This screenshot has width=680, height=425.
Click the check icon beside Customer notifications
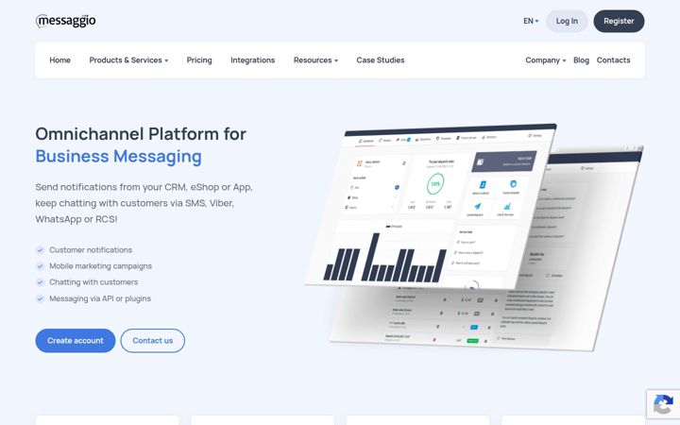point(40,250)
